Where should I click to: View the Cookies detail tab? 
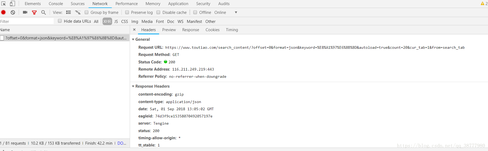pos(212,30)
